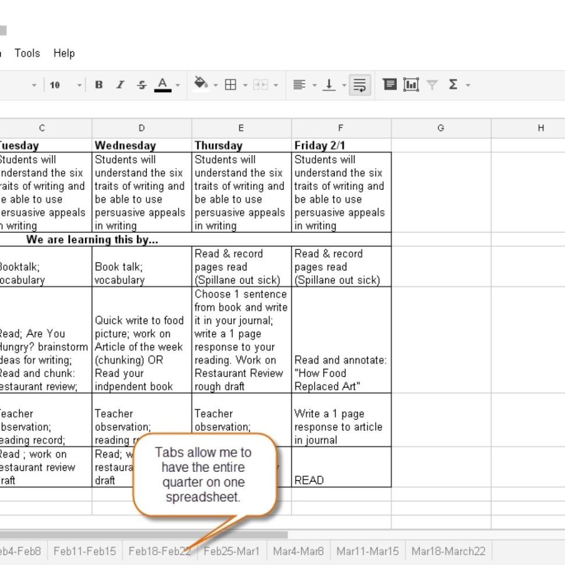Click the merge cells icon

pos(260,84)
